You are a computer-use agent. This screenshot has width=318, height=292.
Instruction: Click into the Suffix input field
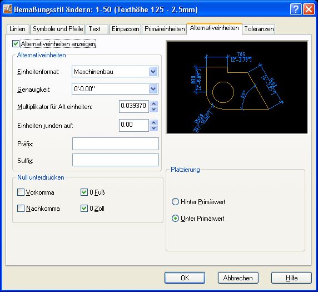coord(116,160)
